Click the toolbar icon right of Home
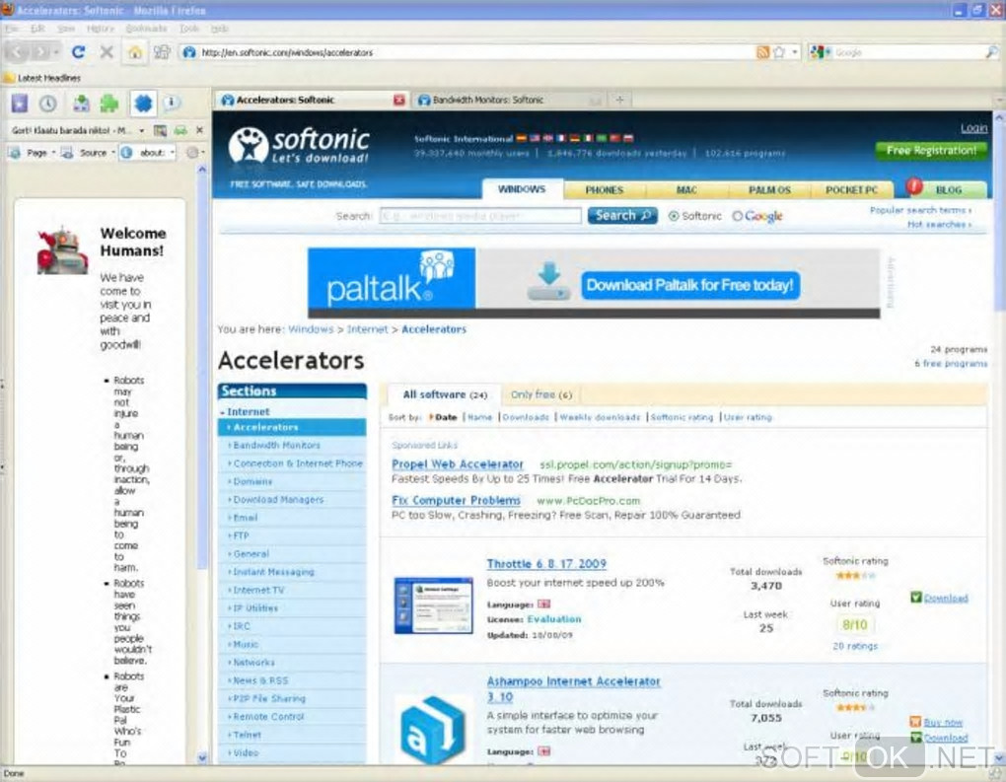The height and width of the screenshot is (782, 1006). point(162,52)
